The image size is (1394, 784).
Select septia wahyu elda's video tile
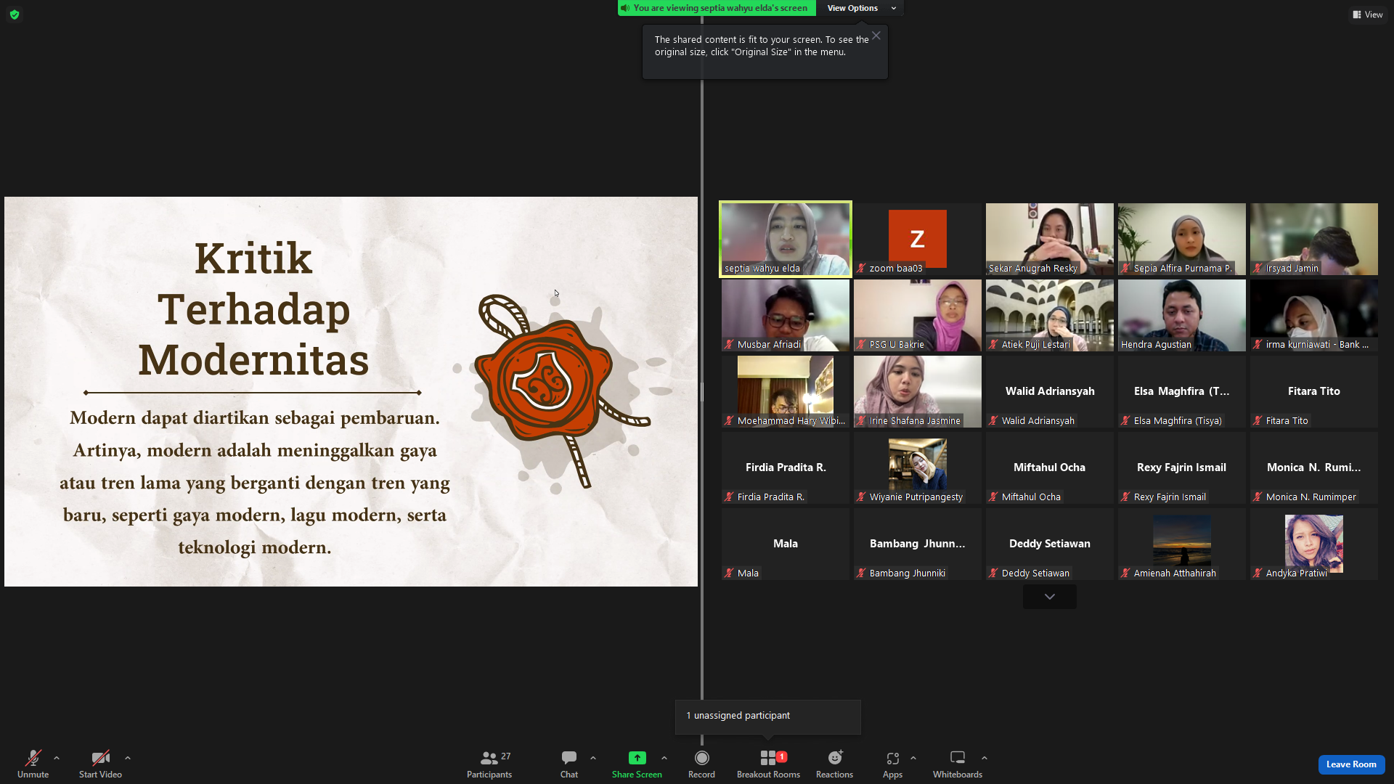click(786, 239)
